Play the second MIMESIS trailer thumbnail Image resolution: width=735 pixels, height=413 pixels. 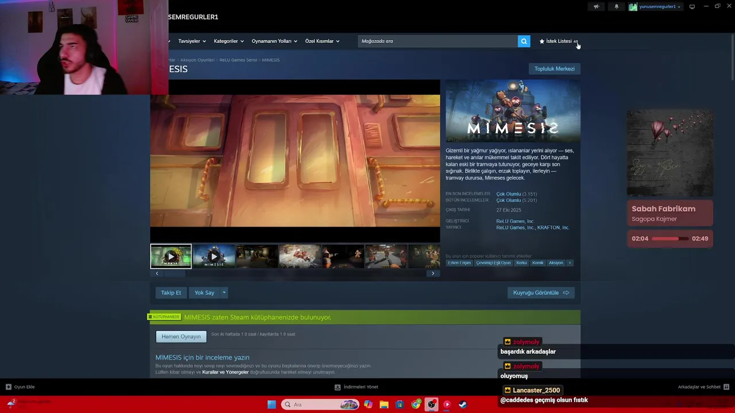click(x=214, y=256)
